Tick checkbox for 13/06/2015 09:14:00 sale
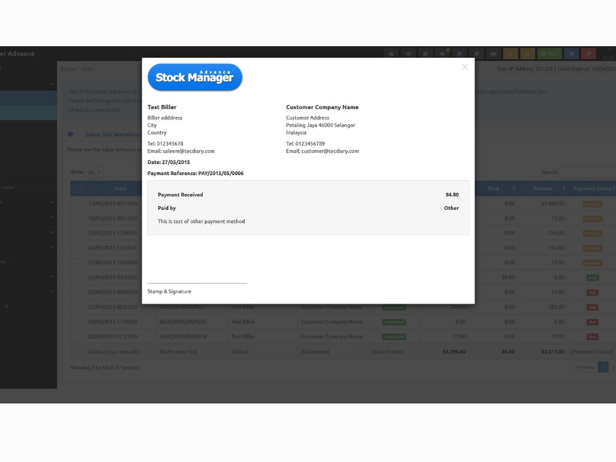Screen dimensions: 616x462 coord(78,203)
